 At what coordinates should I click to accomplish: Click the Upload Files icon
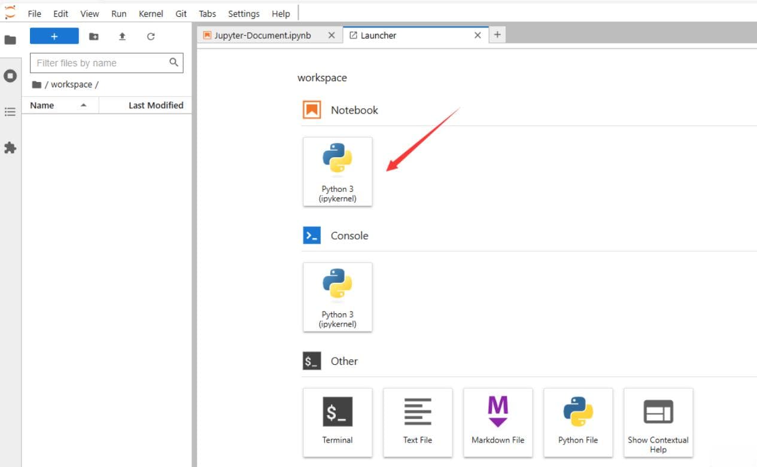(122, 36)
